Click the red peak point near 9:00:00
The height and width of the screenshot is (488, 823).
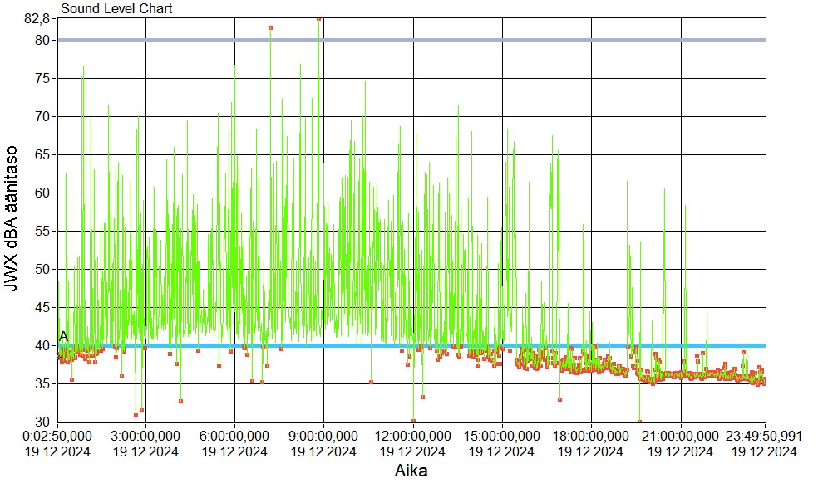click(318, 19)
